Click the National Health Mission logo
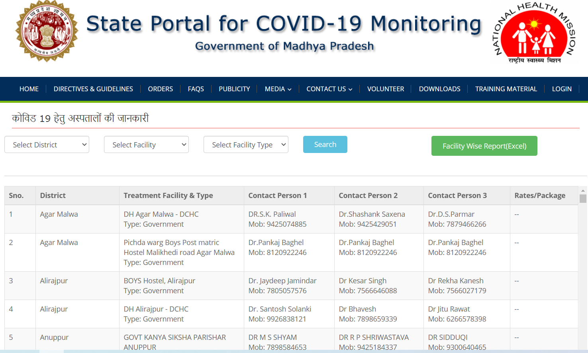 click(x=534, y=33)
